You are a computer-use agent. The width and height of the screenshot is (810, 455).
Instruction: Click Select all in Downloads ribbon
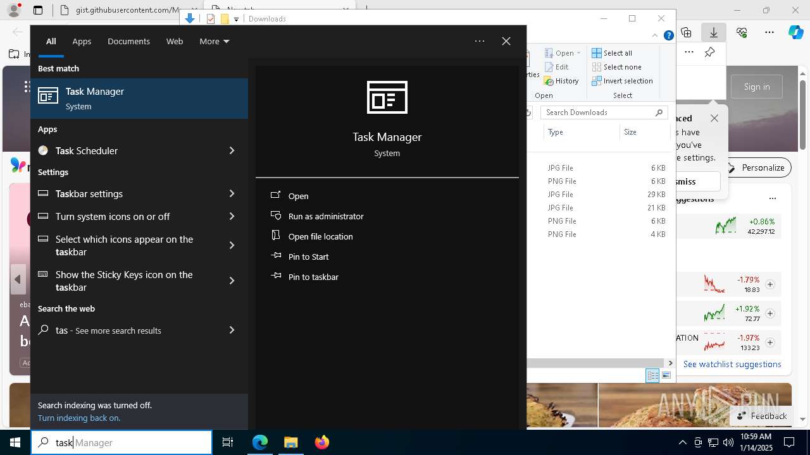click(612, 53)
